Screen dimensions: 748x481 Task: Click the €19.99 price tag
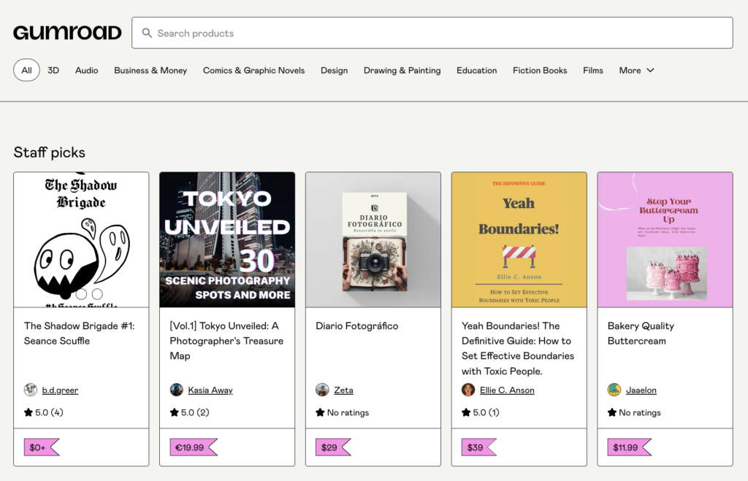pyautogui.click(x=193, y=447)
